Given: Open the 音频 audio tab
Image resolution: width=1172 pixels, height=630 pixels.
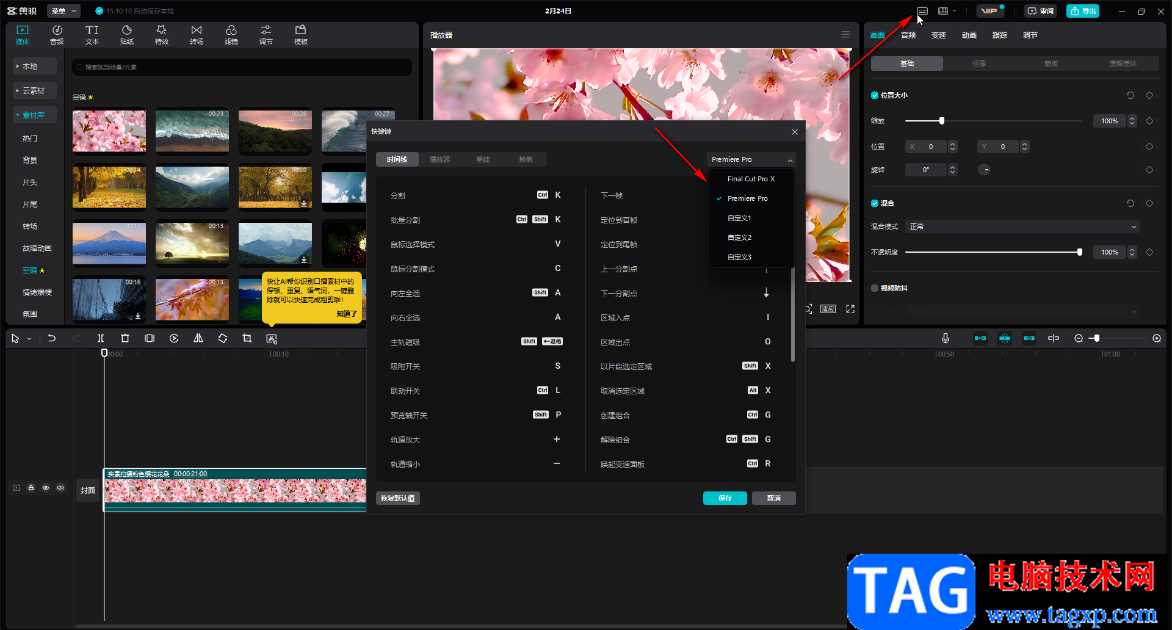Looking at the screenshot, I should [57, 35].
